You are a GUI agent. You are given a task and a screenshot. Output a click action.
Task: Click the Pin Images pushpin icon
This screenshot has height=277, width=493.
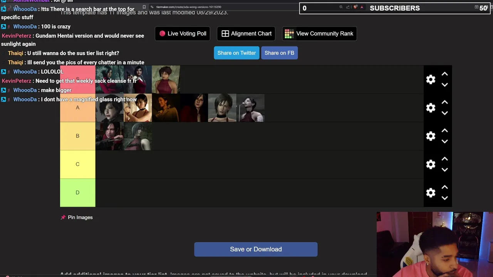pyautogui.click(x=63, y=217)
